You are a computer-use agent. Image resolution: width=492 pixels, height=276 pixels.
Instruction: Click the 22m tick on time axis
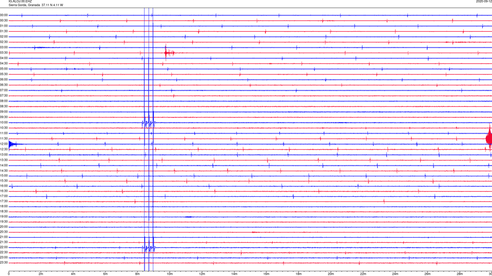[363, 274]
